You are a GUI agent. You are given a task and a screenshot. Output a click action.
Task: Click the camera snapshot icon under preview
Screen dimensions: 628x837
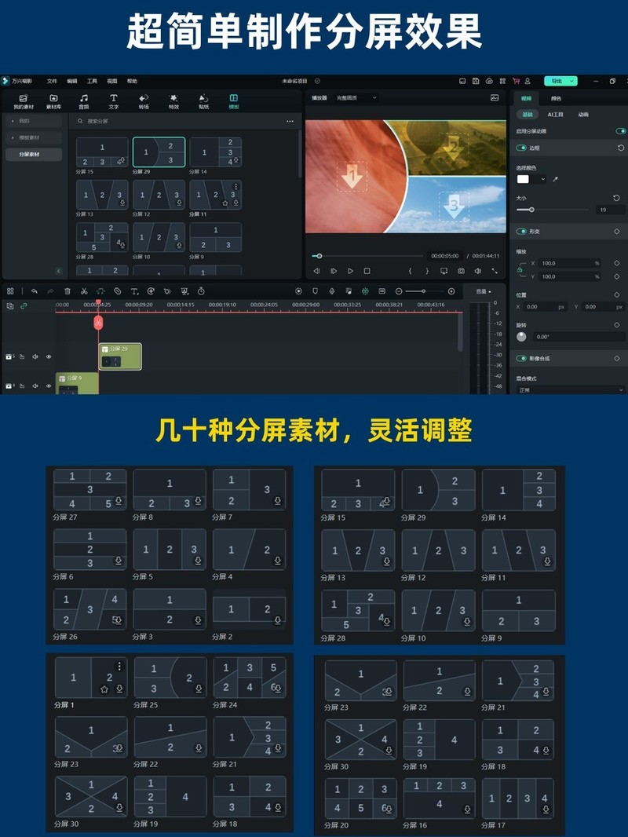(461, 271)
